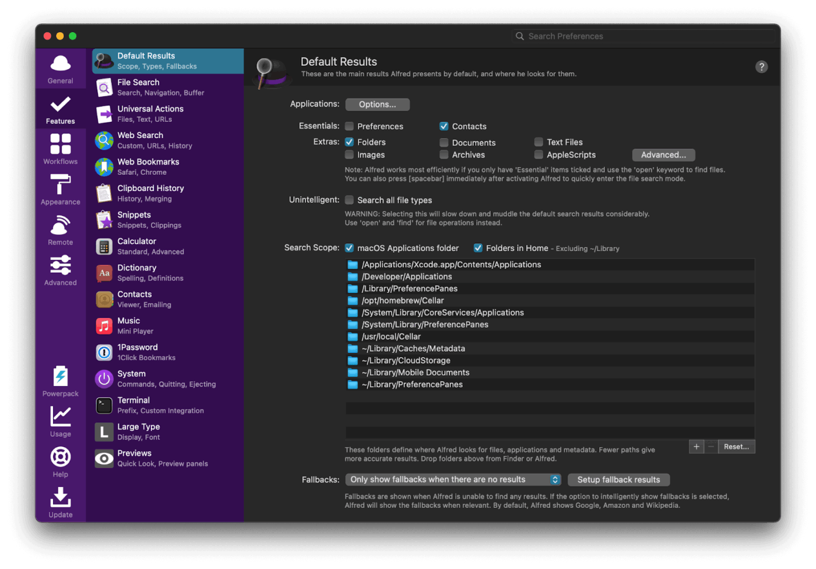Click the Advanced button for Extras
Screen dimensions: 816x569
[x=663, y=155]
